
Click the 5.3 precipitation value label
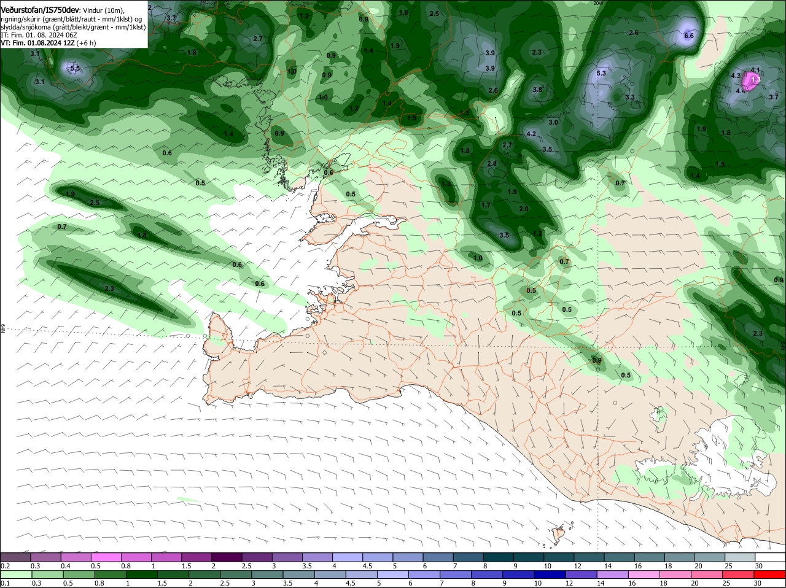pyautogui.click(x=601, y=73)
